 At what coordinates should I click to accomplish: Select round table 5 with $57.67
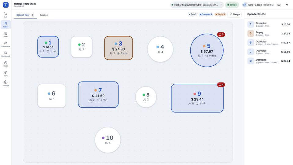(207, 50)
